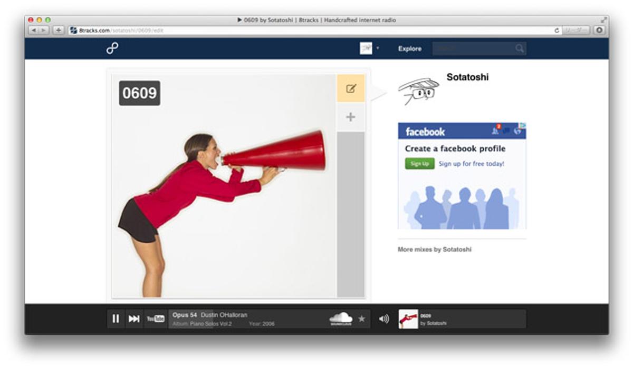Click the 0609 mix title badge

point(139,93)
